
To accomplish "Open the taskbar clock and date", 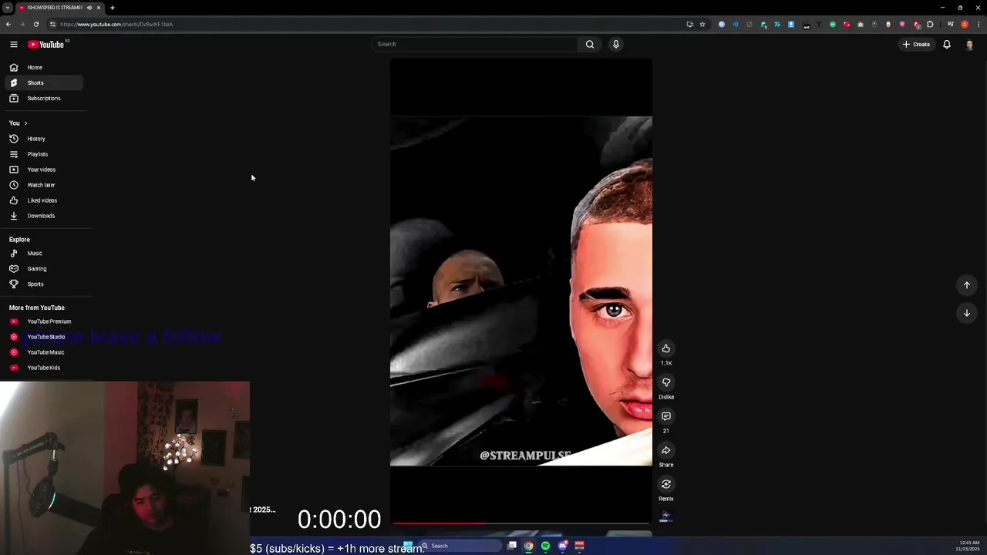I will tap(968, 546).
